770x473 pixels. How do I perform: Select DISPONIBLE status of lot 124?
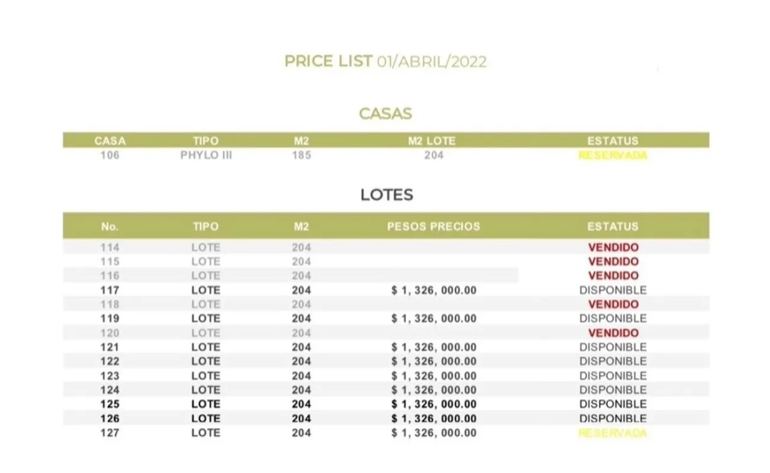tap(613, 390)
